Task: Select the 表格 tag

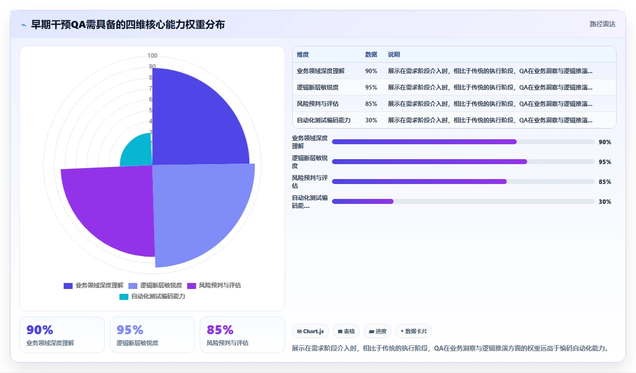Action: click(346, 331)
